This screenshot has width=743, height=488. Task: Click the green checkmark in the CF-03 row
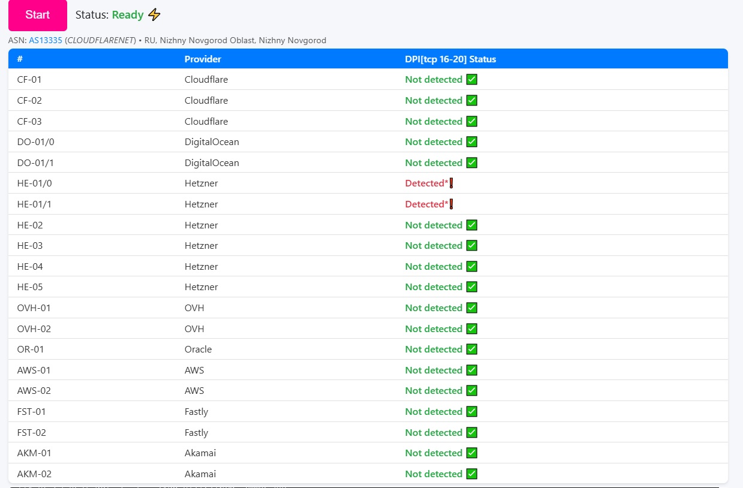(472, 121)
